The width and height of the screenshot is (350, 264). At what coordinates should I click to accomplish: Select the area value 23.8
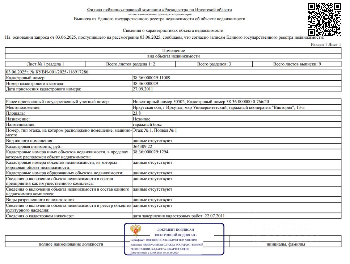pyautogui.click(x=136, y=113)
